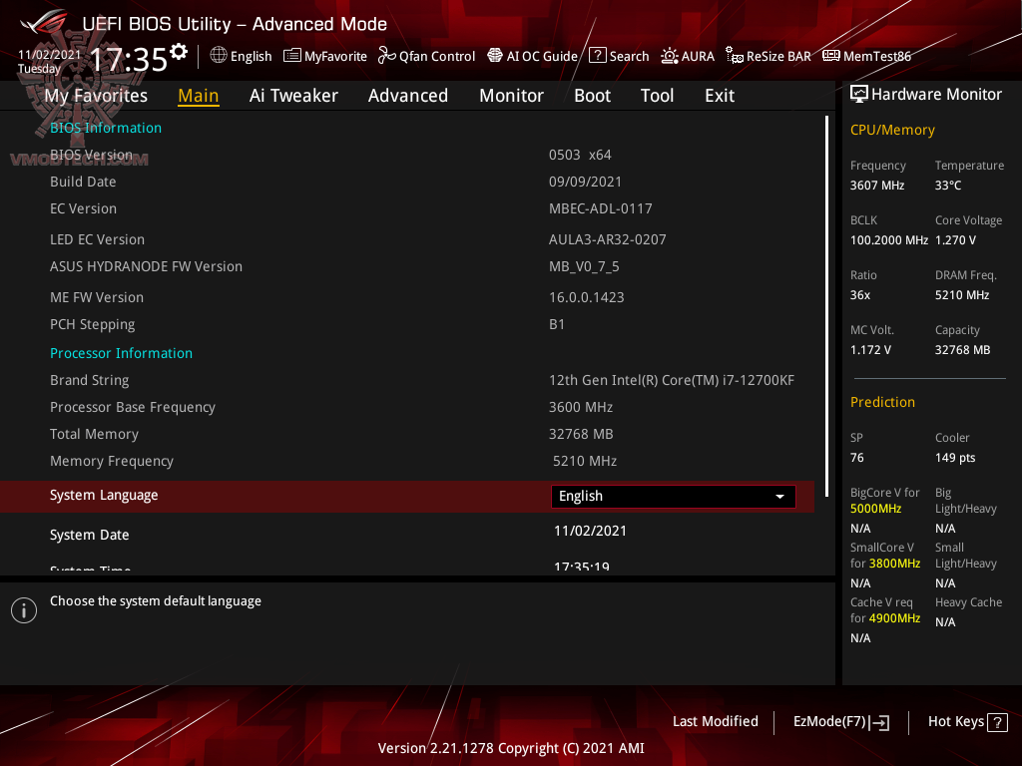The height and width of the screenshot is (766, 1022).
Task: Open AURA lighting icon
Action: 670,56
